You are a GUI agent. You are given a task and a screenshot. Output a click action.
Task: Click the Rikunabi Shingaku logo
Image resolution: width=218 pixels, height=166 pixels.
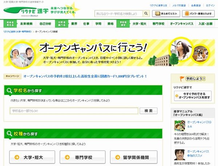(x=26, y=12)
